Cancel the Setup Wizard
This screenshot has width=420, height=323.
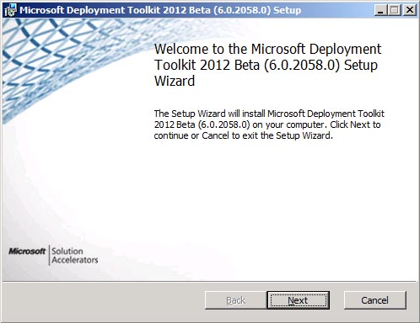click(375, 300)
